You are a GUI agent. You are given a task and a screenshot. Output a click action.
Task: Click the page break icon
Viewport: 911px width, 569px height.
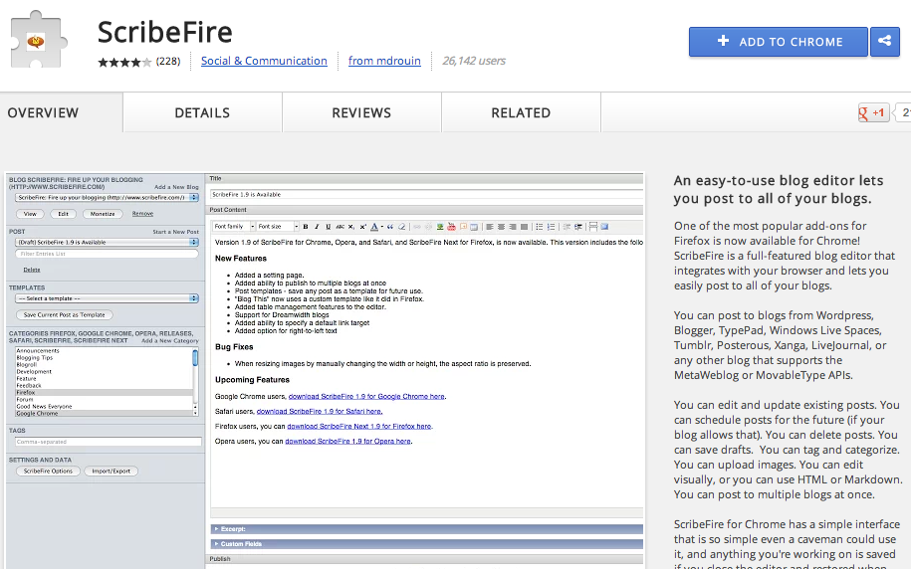point(593,227)
